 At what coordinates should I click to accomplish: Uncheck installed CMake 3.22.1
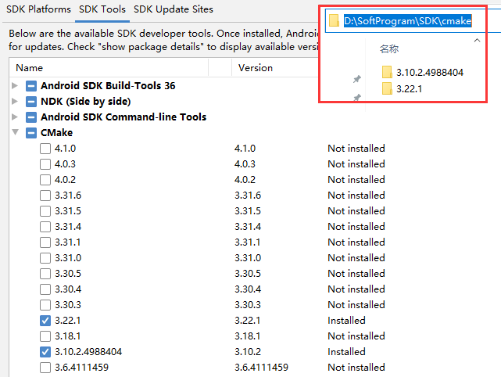click(x=45, y=321)
